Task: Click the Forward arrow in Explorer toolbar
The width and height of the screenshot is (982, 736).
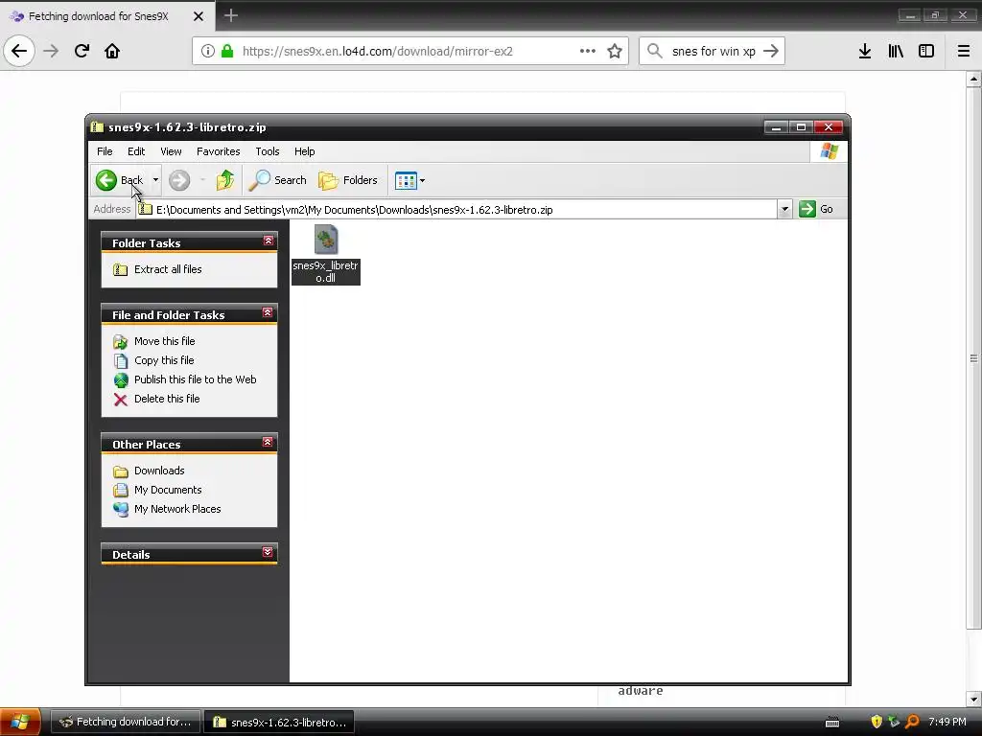Action: pos(179,180)
